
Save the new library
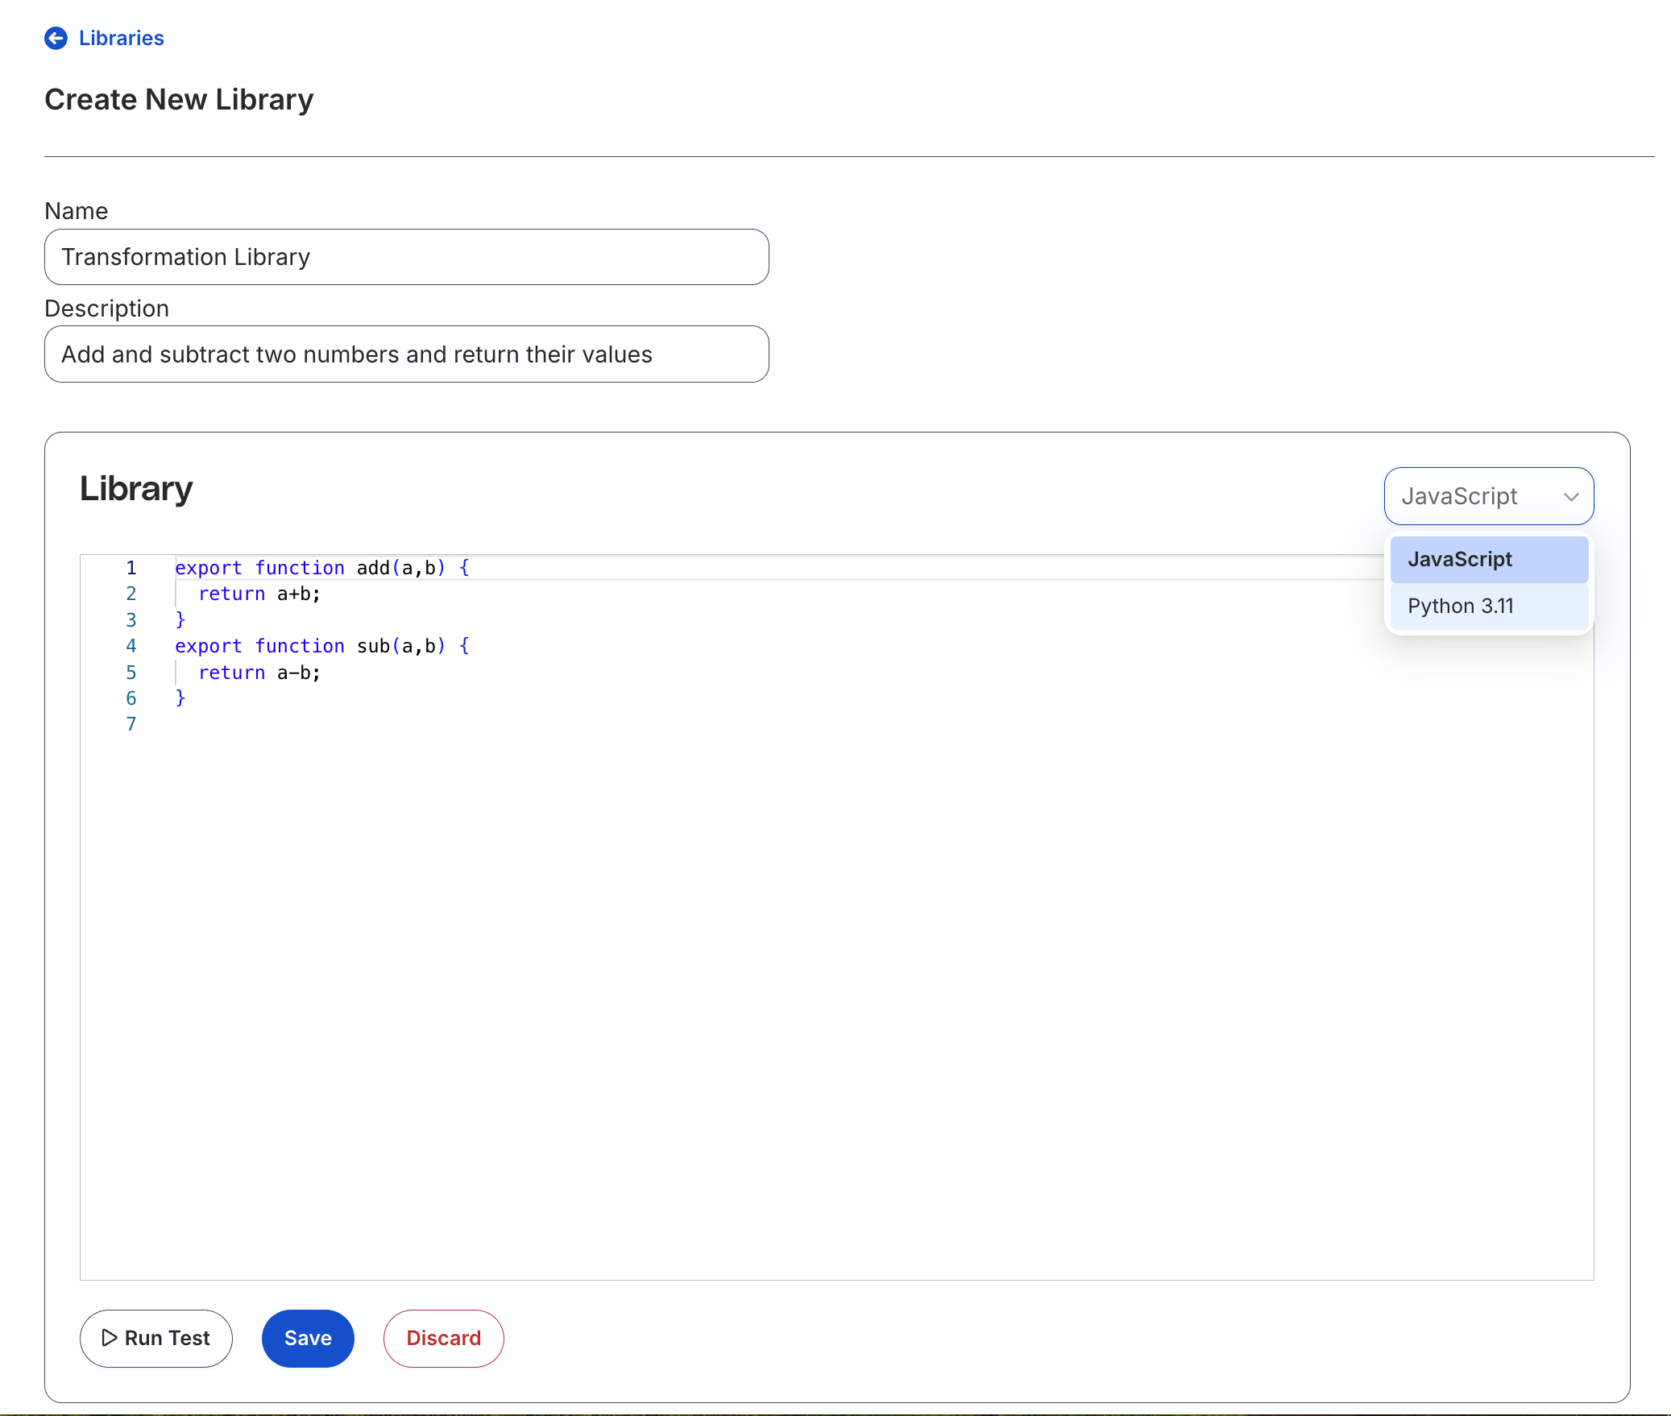point(308,1338)
